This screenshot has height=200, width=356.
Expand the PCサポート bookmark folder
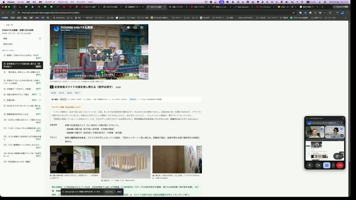[x=218, y=18]
